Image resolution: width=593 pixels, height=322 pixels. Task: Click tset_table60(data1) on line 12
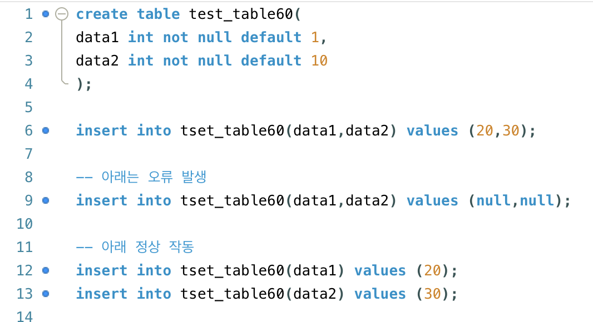262,271
